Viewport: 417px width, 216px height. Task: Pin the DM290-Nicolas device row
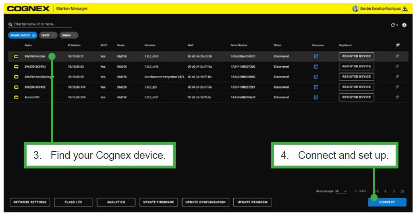point(397,56)
